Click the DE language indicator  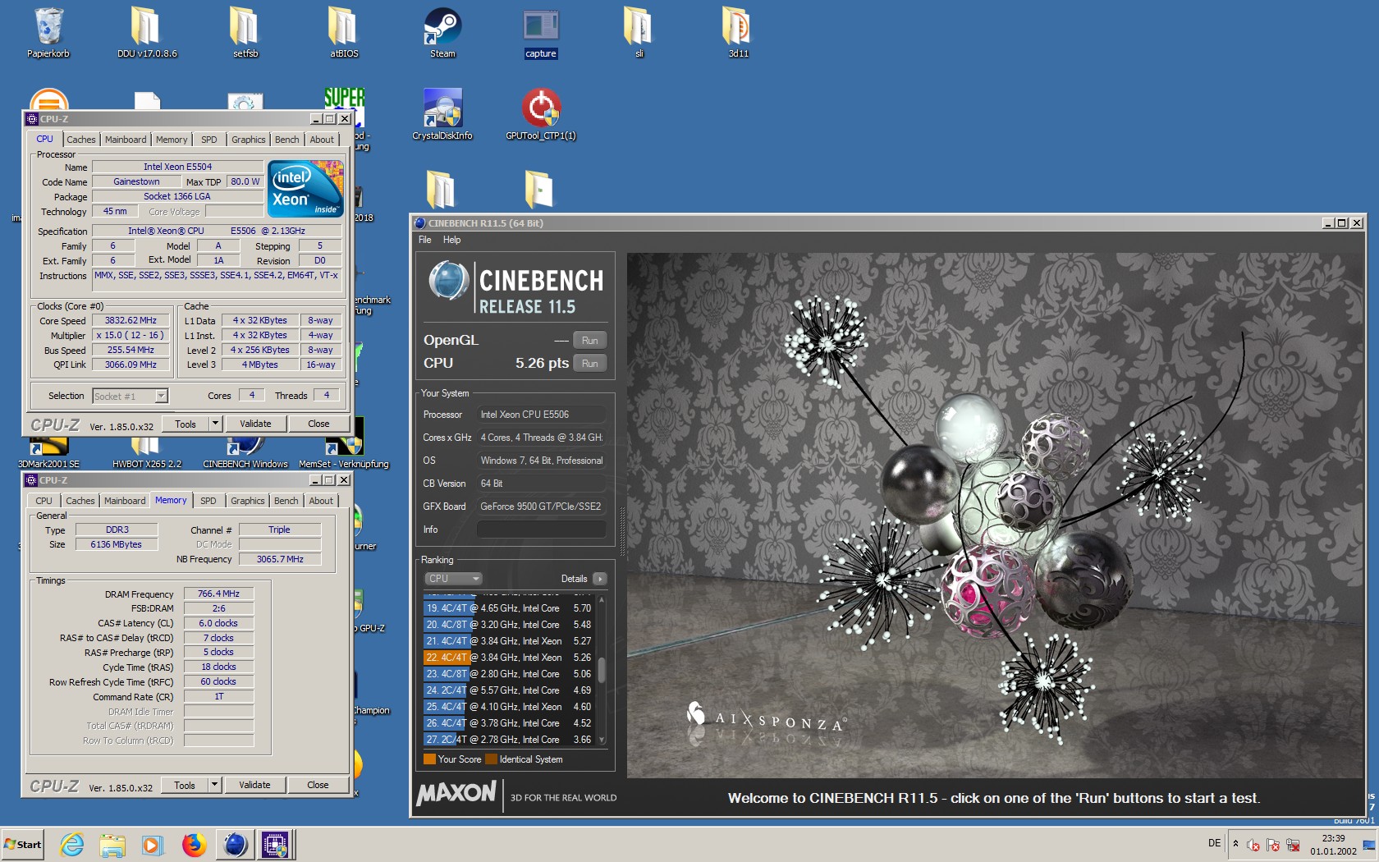[1214, 843]
